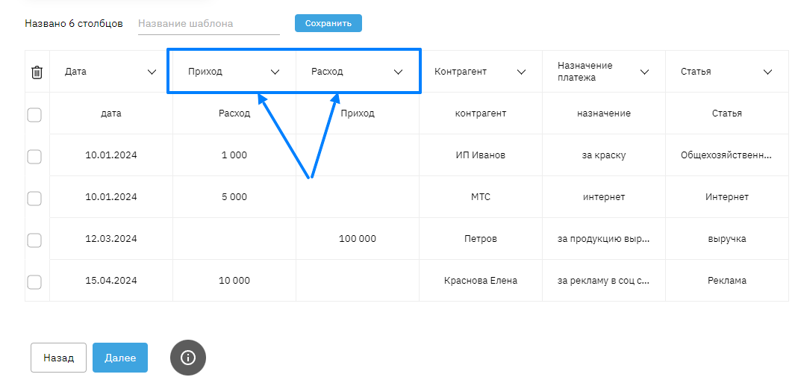Tick the checkbox for the header row
Image resolution: width=801 pixels, height=383 pixels.
[34, 114]
